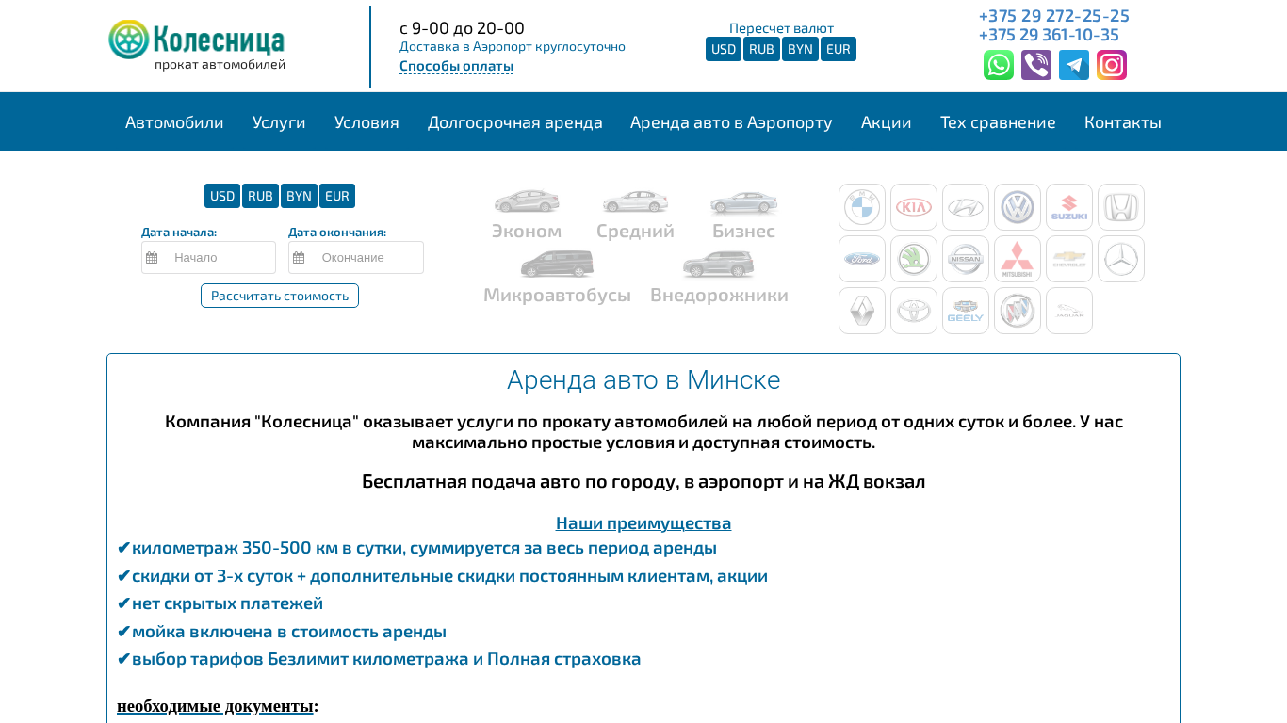Screen dimensions: 1287x723
Task: Select RUB above the date fields
Action: tap(260, 196)
